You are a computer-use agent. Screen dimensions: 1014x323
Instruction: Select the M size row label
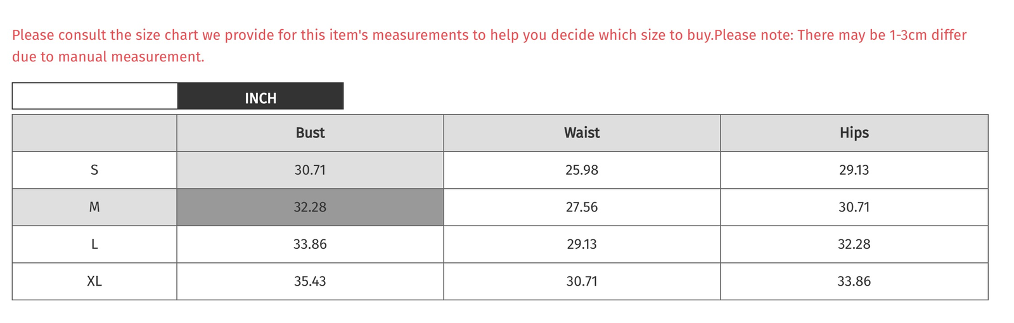point(94,207)
